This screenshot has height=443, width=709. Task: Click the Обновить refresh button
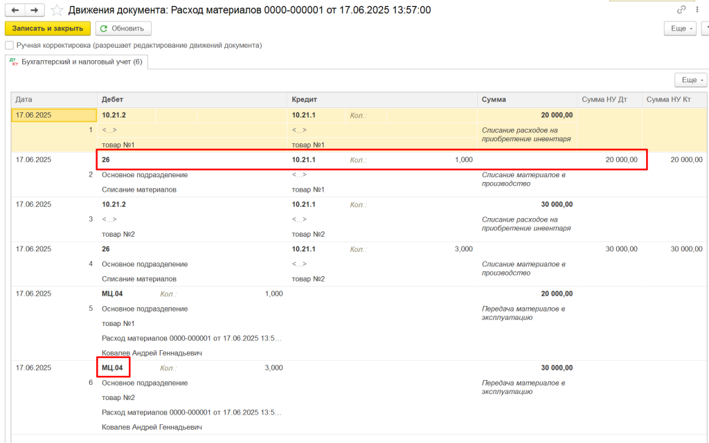[123, 28]
